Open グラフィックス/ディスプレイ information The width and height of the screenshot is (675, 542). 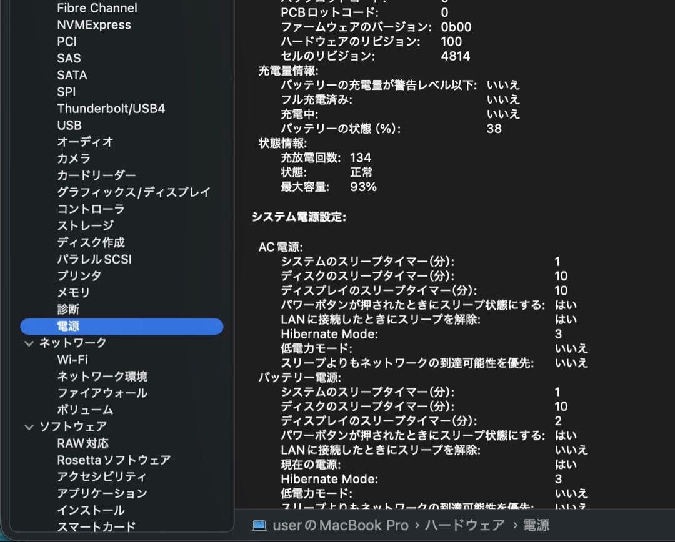(134, 192)
